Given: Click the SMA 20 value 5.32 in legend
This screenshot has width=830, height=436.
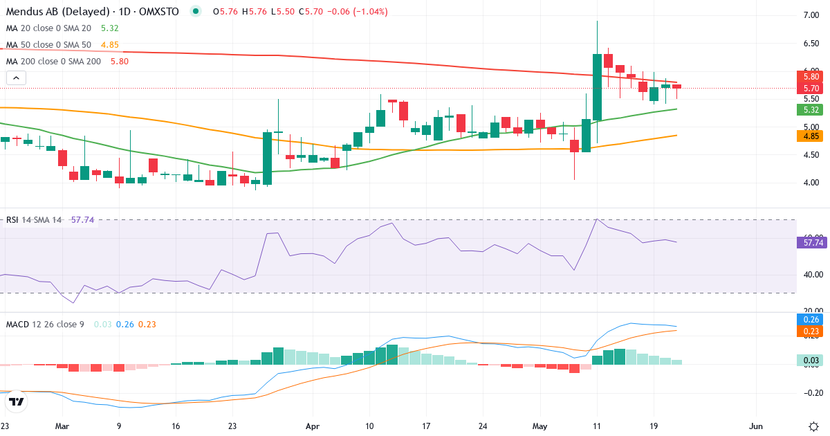Looking at the screenshot, I should coord(110,28).
